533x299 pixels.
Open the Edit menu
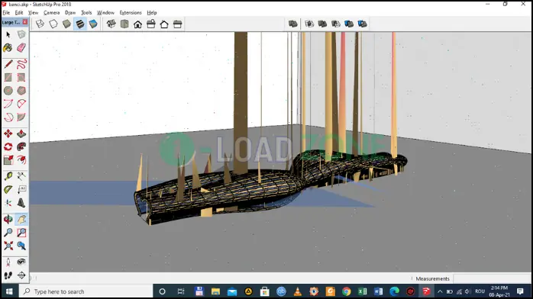tap(19, 12)
